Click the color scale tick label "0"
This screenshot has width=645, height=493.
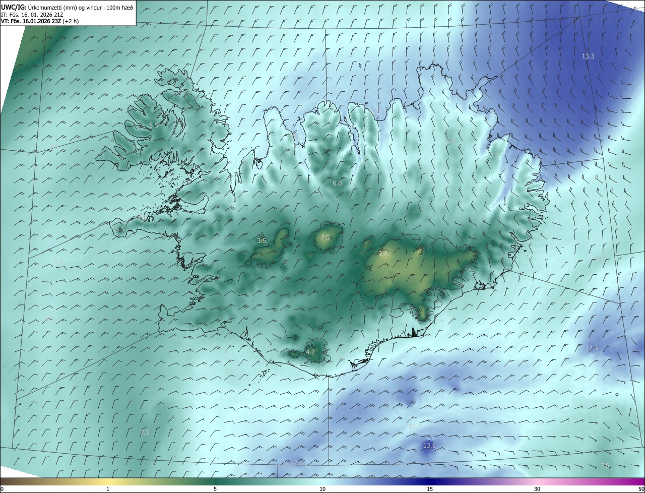coord(2,489)
